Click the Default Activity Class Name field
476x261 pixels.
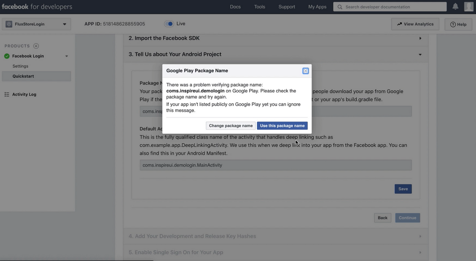coord(275,165)
